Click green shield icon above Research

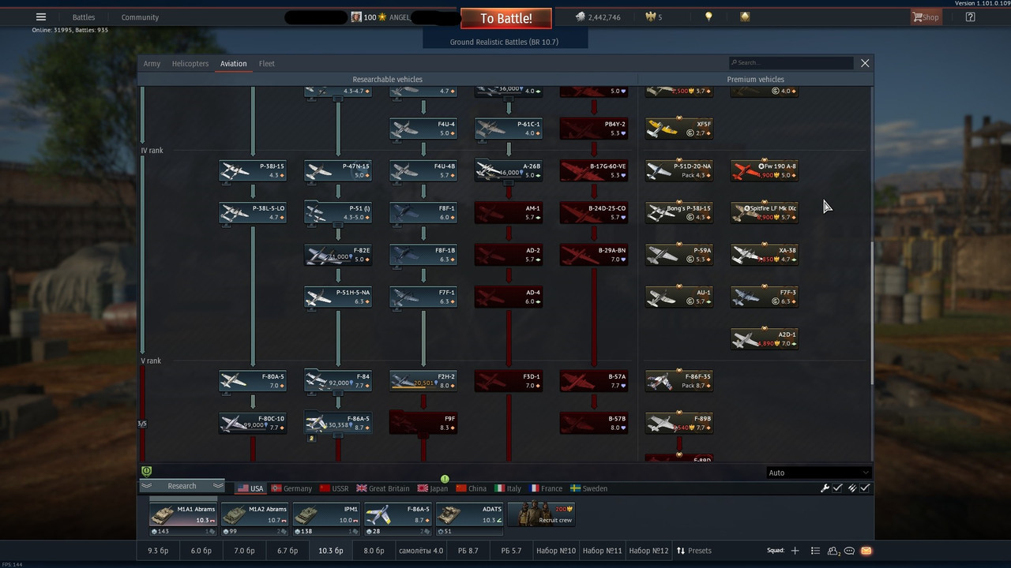point(146,471)
